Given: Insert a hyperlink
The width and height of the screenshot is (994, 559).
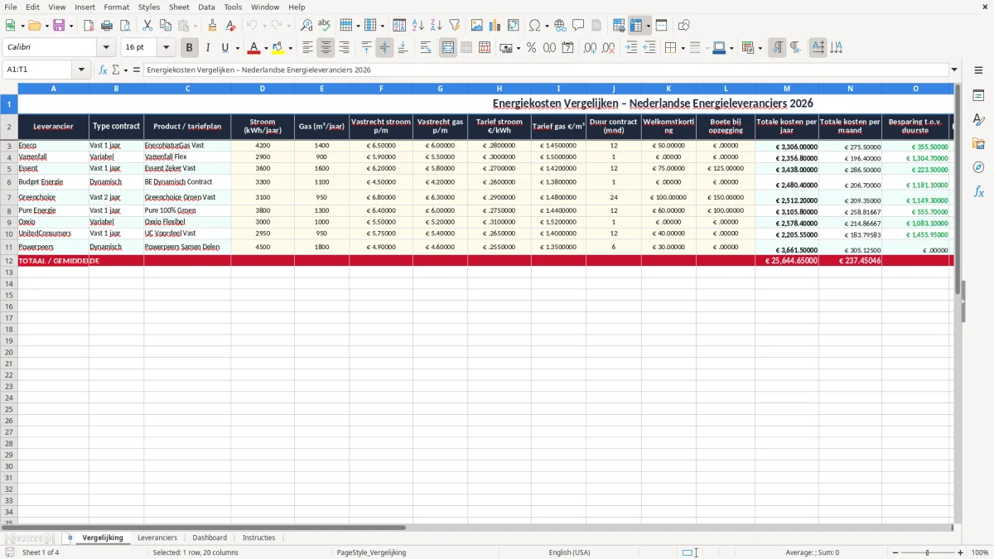Looking at the screenshot, I should coord(561,26).
